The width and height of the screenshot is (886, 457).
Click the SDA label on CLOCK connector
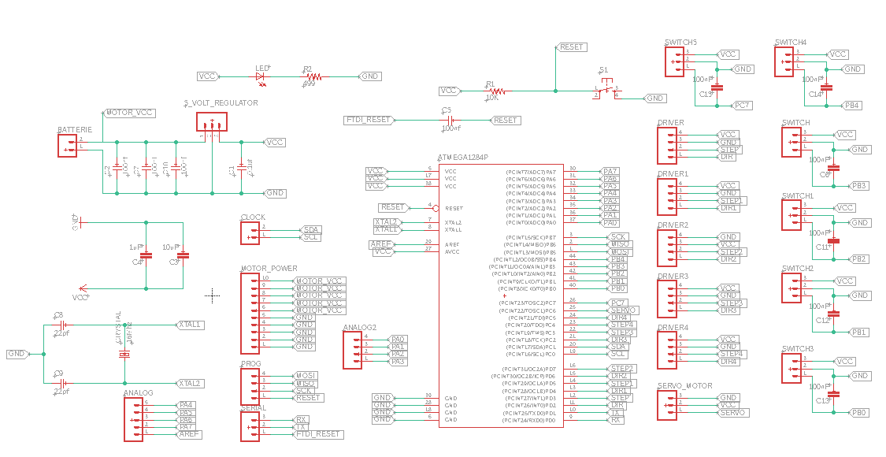point(312,229)
